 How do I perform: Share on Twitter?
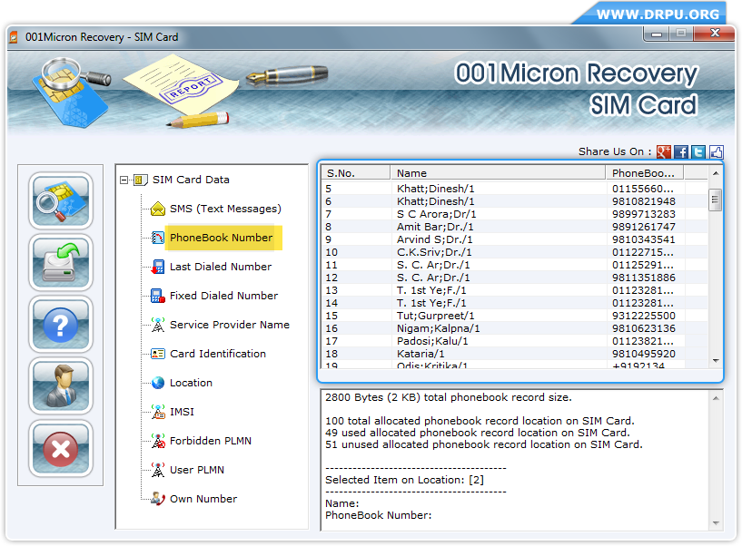tap(698, 151)
